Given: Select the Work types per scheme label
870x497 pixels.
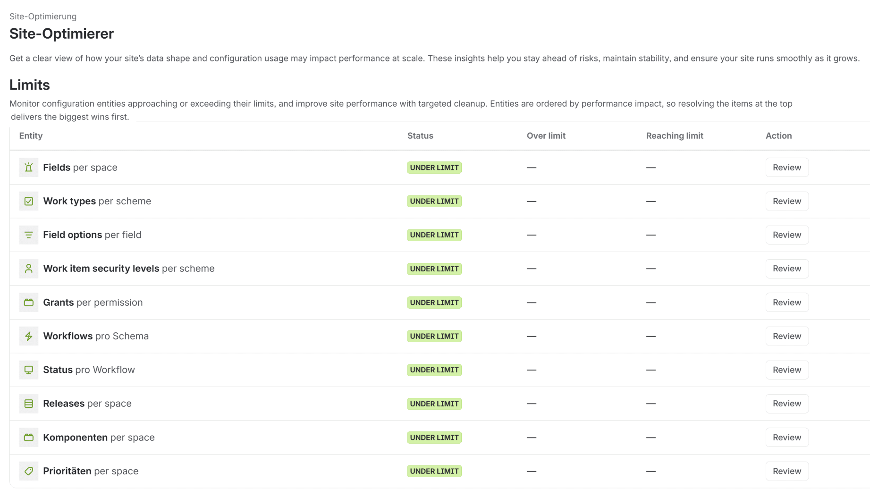Looking at the screenshot, I should (97, 201).
